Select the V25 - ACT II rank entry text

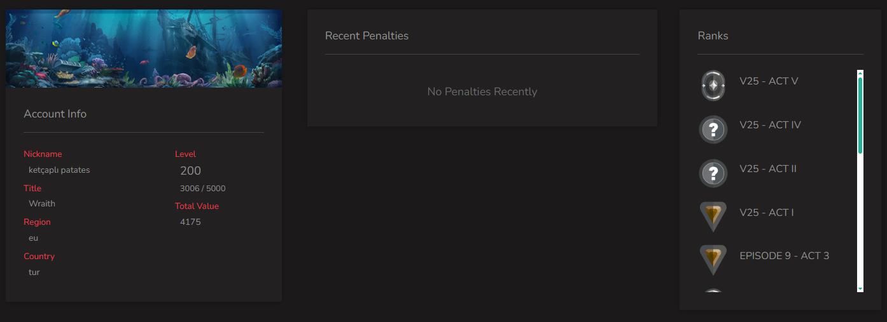coord(768,169)
